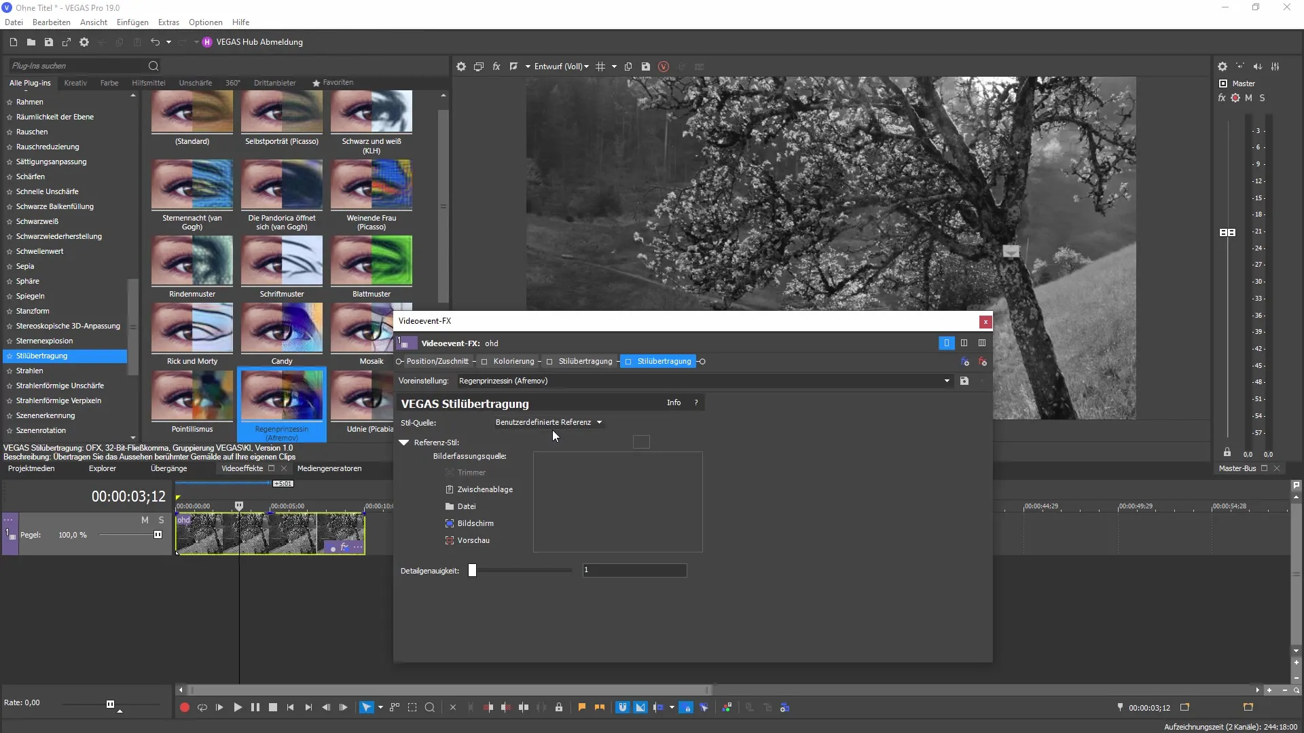This screenshot has height=733, width=1304.
Task: Stop playback in transport bar
Action: coord(273,707)
